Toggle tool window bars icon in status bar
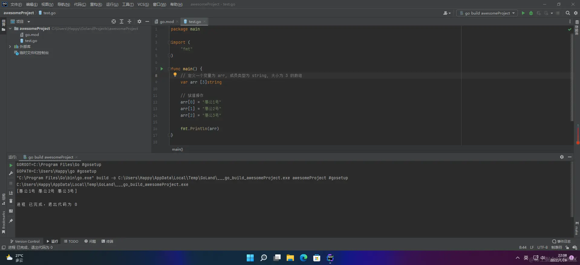 [x=4, y=247]
